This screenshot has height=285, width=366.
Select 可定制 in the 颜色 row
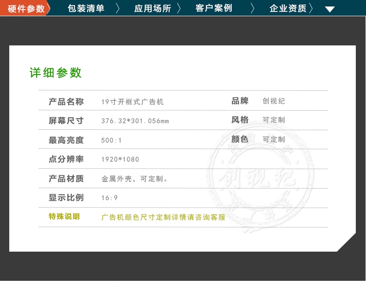(273, 139)
